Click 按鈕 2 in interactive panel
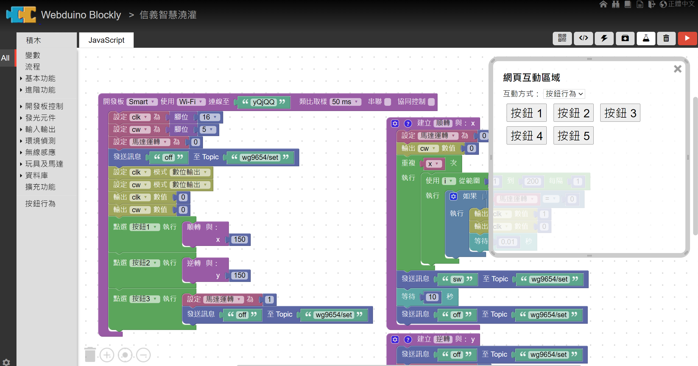698x366 pixels. [x=573, y=113]
